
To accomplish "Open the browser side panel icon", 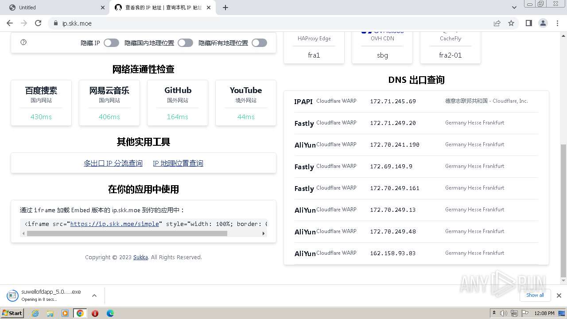I will coord(528,23).
